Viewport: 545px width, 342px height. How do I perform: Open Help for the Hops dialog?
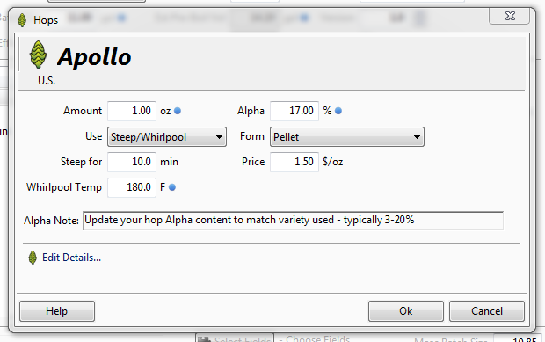(x=57, y=311)
